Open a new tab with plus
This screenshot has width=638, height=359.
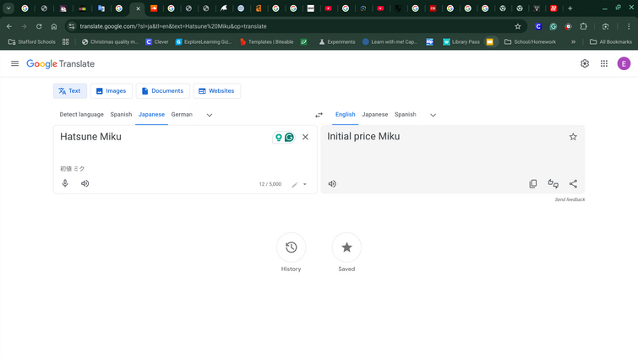point(570,8)
